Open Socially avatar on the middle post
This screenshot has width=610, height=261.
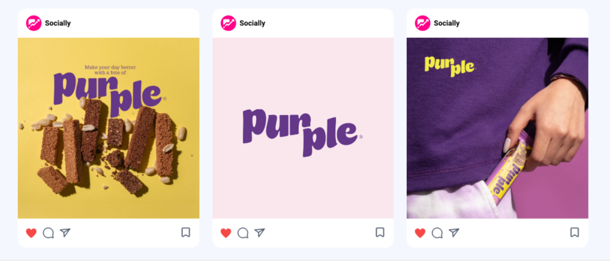[228, 23]
